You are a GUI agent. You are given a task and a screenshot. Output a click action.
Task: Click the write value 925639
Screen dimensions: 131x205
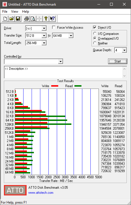[106, 132]
